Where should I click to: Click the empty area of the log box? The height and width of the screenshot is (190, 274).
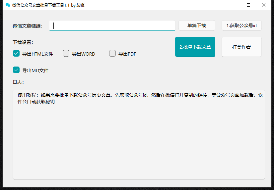click(139, 142)
